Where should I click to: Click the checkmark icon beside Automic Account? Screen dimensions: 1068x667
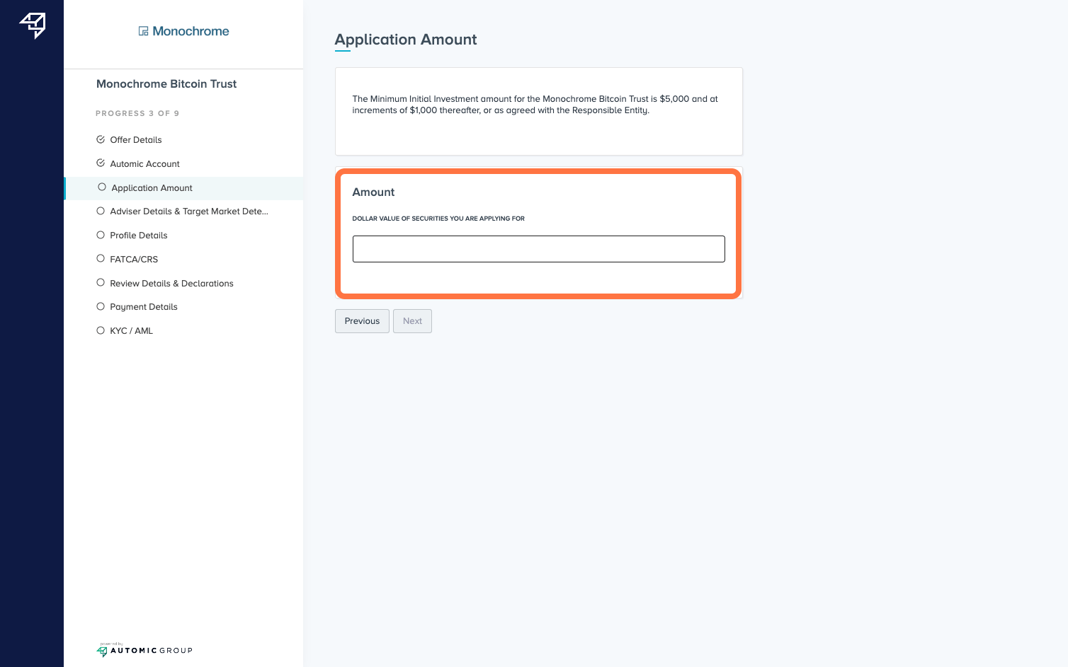(101, 163)
